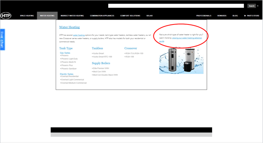Expand the Indirect Water Heating menu
Image resolution: width=263 pixels, height=143 pixels.
[72, 16]
